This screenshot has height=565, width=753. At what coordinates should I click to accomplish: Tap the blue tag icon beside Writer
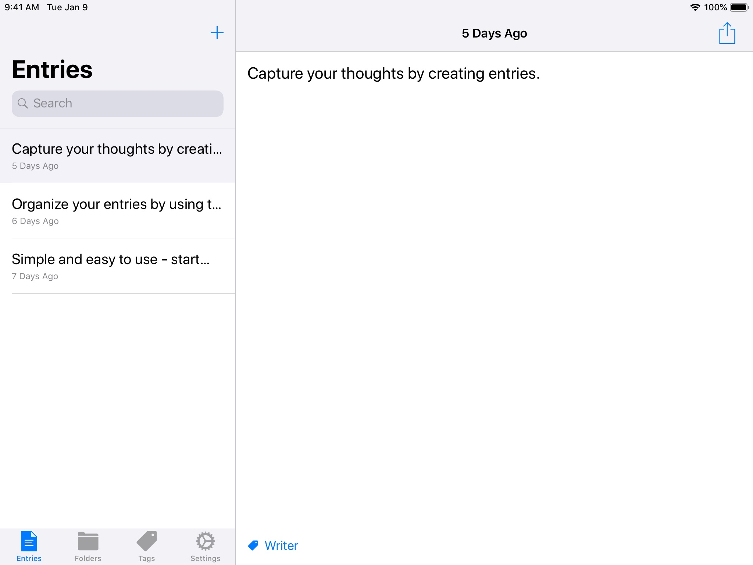[253, 545]
